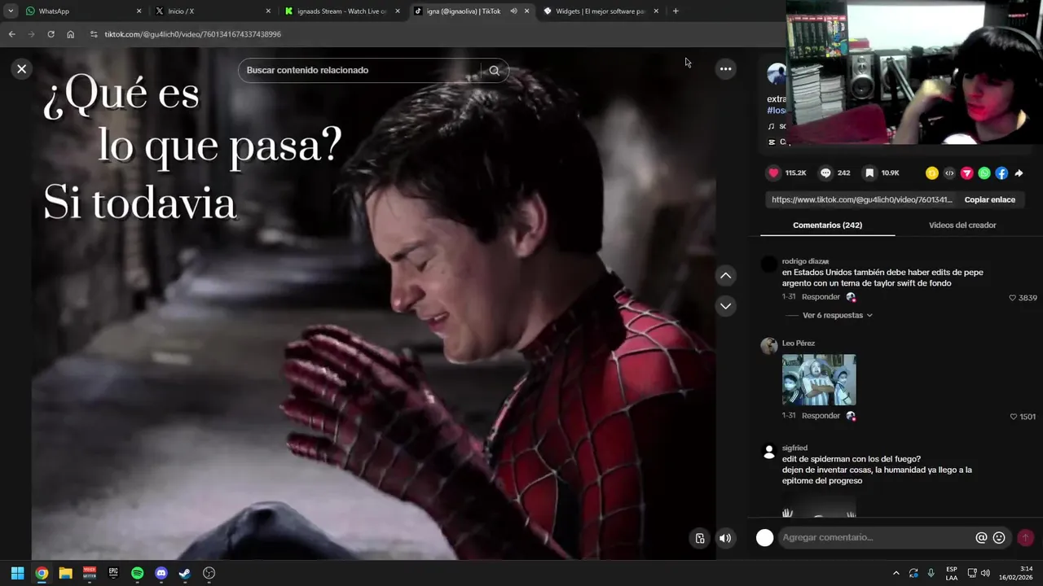Click the red post comment arrow
This screenshot has width=1043, height=586.
coord(1025,537)
